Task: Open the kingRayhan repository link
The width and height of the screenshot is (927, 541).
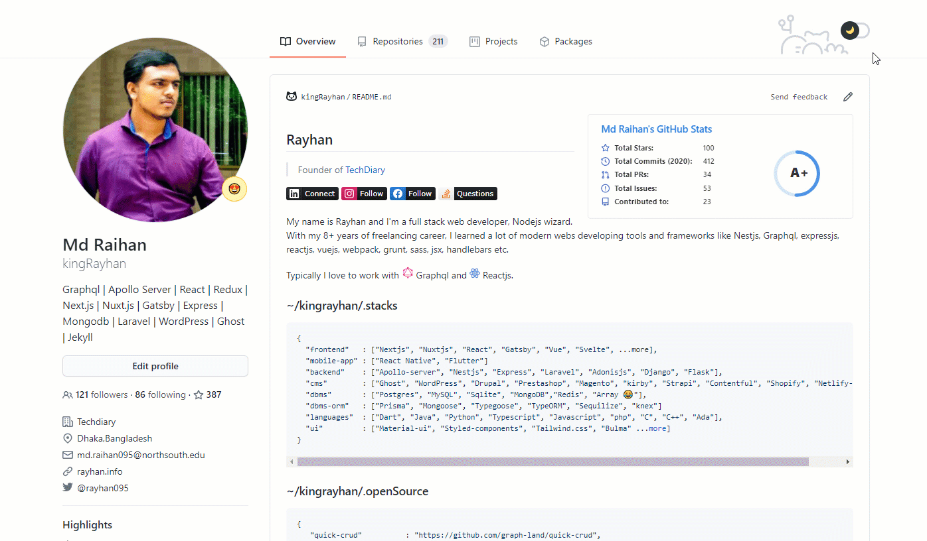Action: [x=323, y=97]
